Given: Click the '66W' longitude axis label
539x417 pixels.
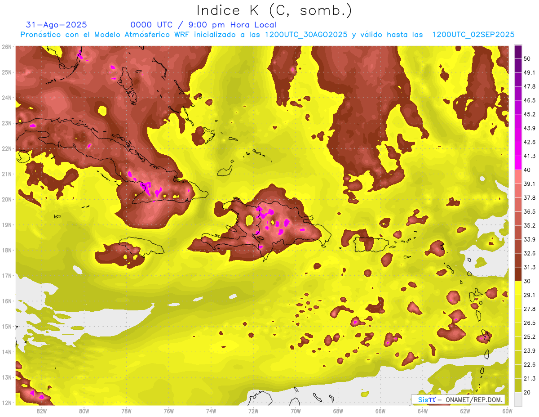Looking at the screenshot, I should (380, 411).
